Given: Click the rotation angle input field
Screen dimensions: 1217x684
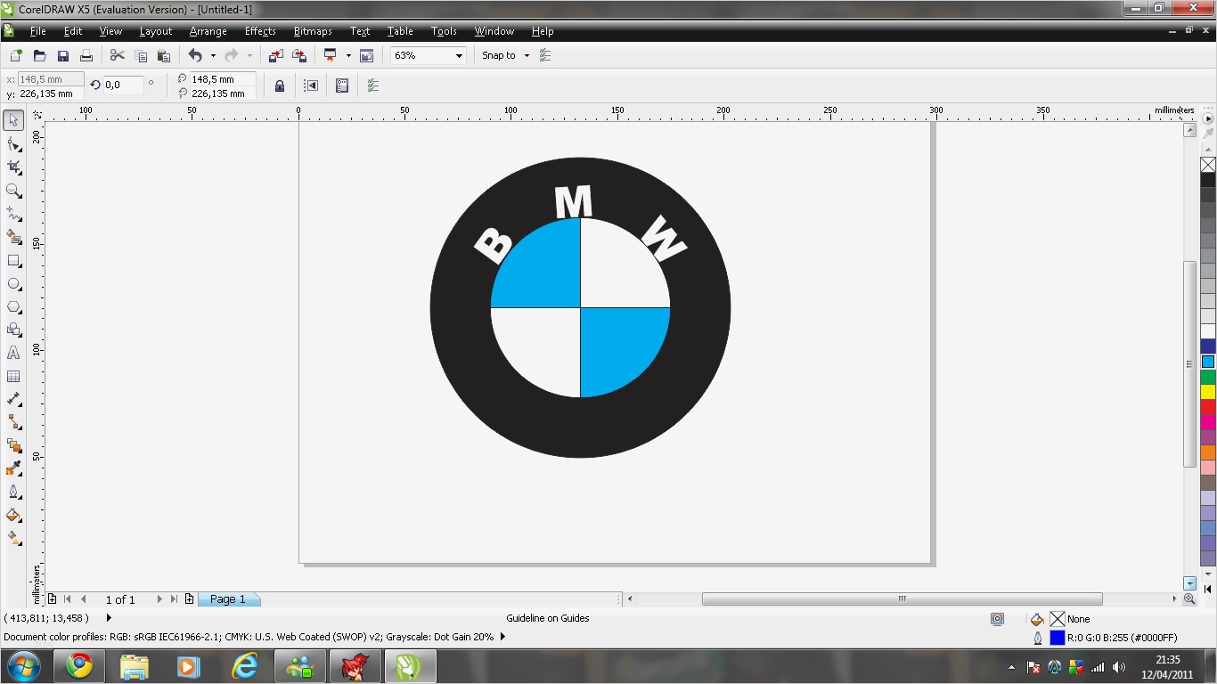Looking at the screenshot, I should (123, 85).
